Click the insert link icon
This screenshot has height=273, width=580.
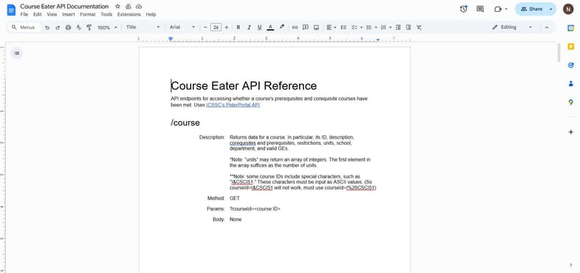[295, 27]
